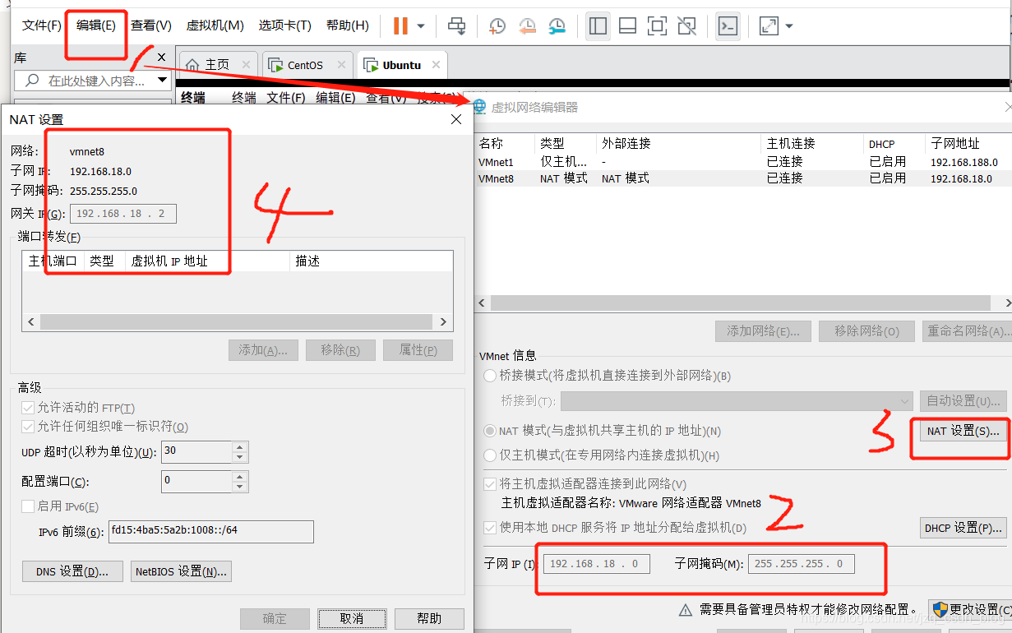This screenshot has width=1012, height=633.
Task: Increase the UDP timeout value stepper
Action: 238,447
